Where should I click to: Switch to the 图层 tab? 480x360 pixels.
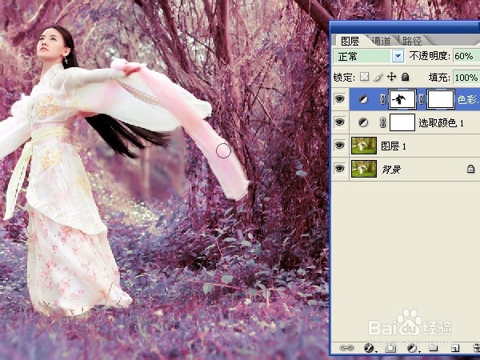350,41
